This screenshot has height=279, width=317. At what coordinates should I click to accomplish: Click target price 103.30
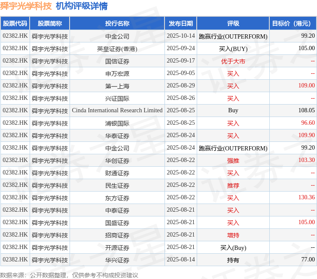(307, 160)
